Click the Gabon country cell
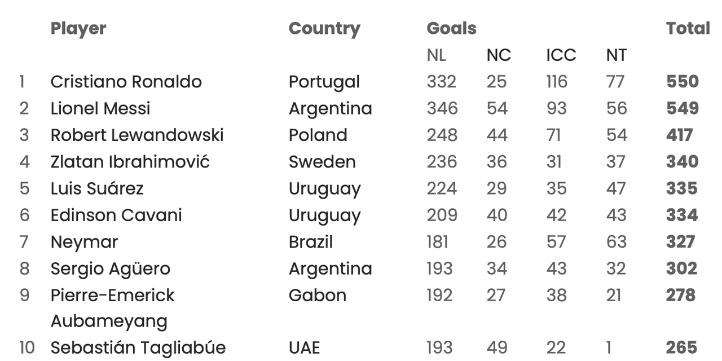722x361 pixels. pyautogui.click(x=317, y=296)
